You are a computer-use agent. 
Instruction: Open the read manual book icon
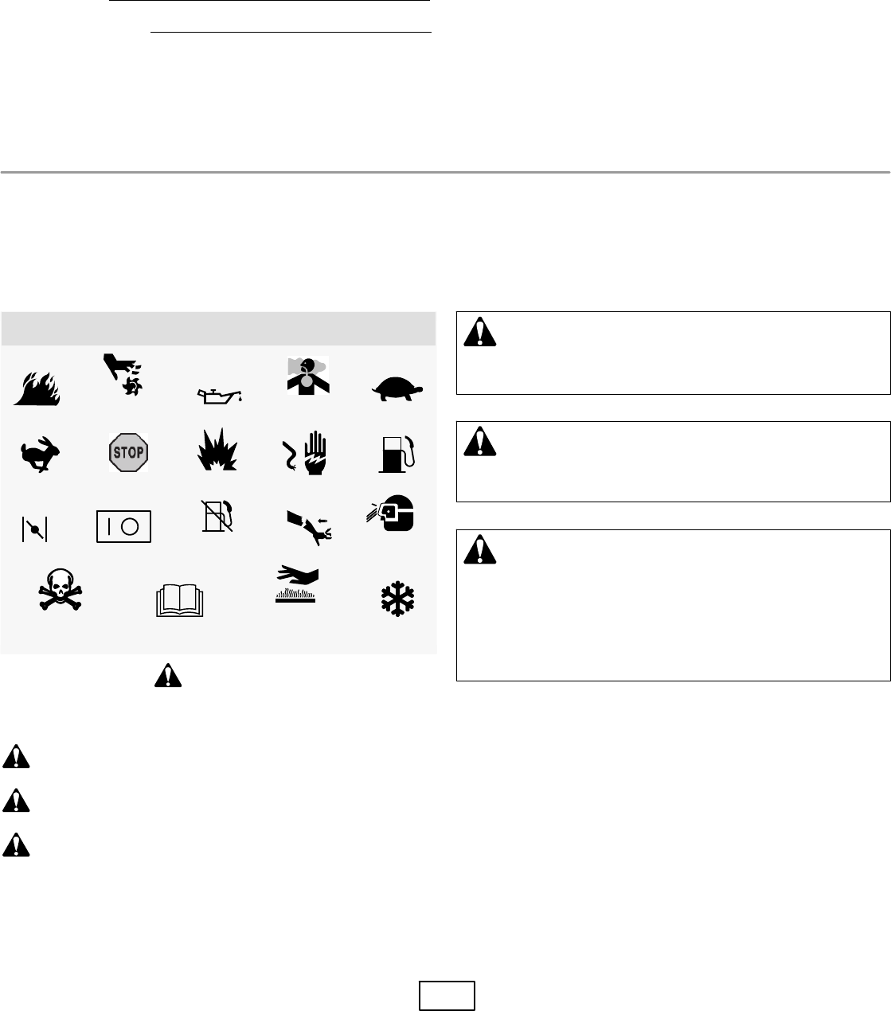click(x=181, y=600)
